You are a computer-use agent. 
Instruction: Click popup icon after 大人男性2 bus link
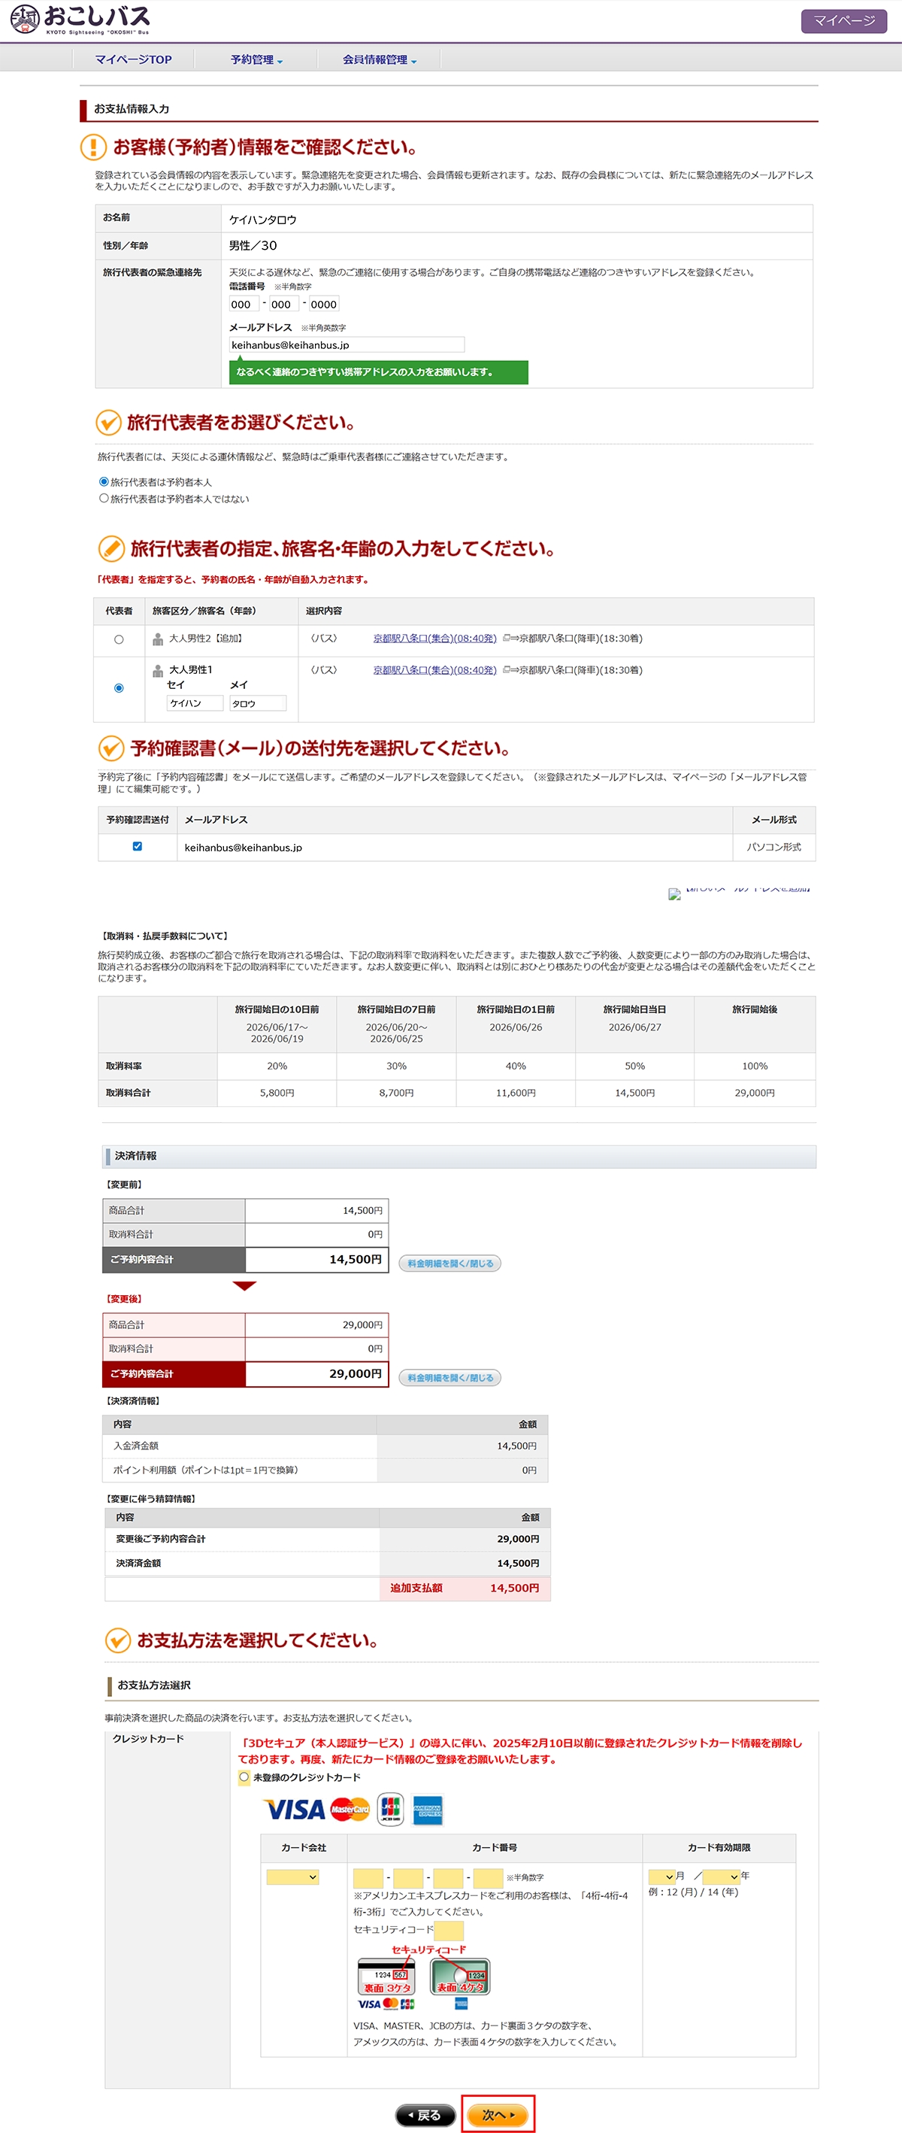(x=507, y=639)
